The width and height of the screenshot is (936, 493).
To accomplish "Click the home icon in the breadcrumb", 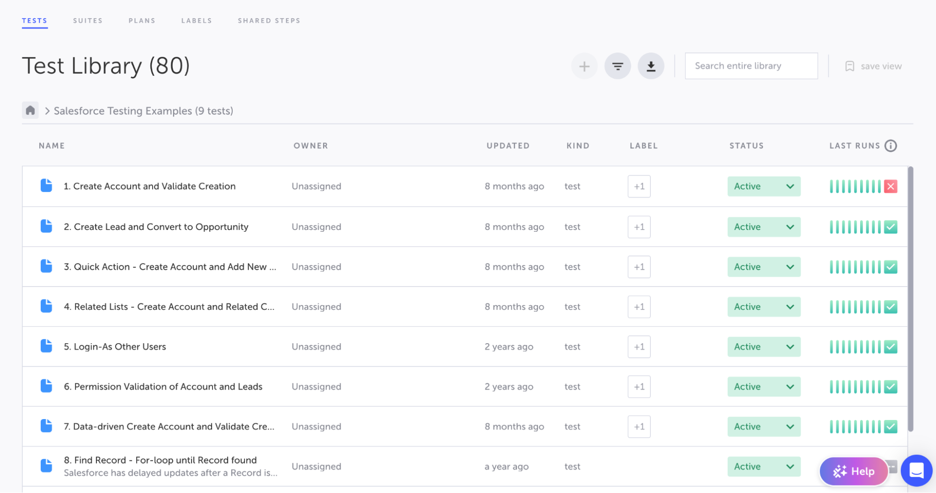I will (x=30, y=110).
